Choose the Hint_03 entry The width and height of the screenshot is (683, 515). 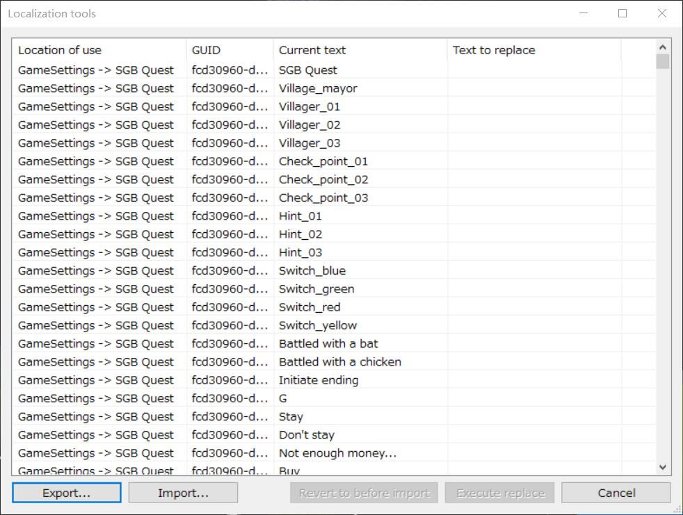(x=334, y=252)
